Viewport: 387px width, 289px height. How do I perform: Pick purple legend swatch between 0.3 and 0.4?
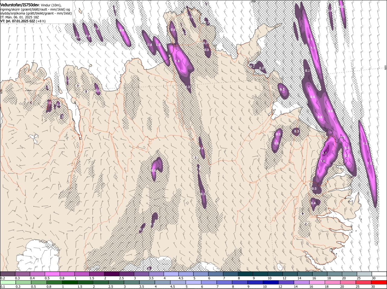point(22,274)
